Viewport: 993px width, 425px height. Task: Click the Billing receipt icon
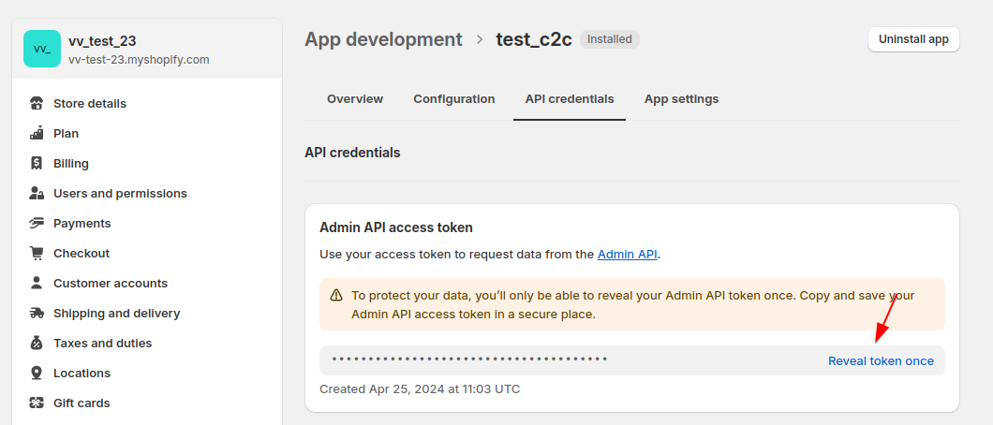coord(37,163)
